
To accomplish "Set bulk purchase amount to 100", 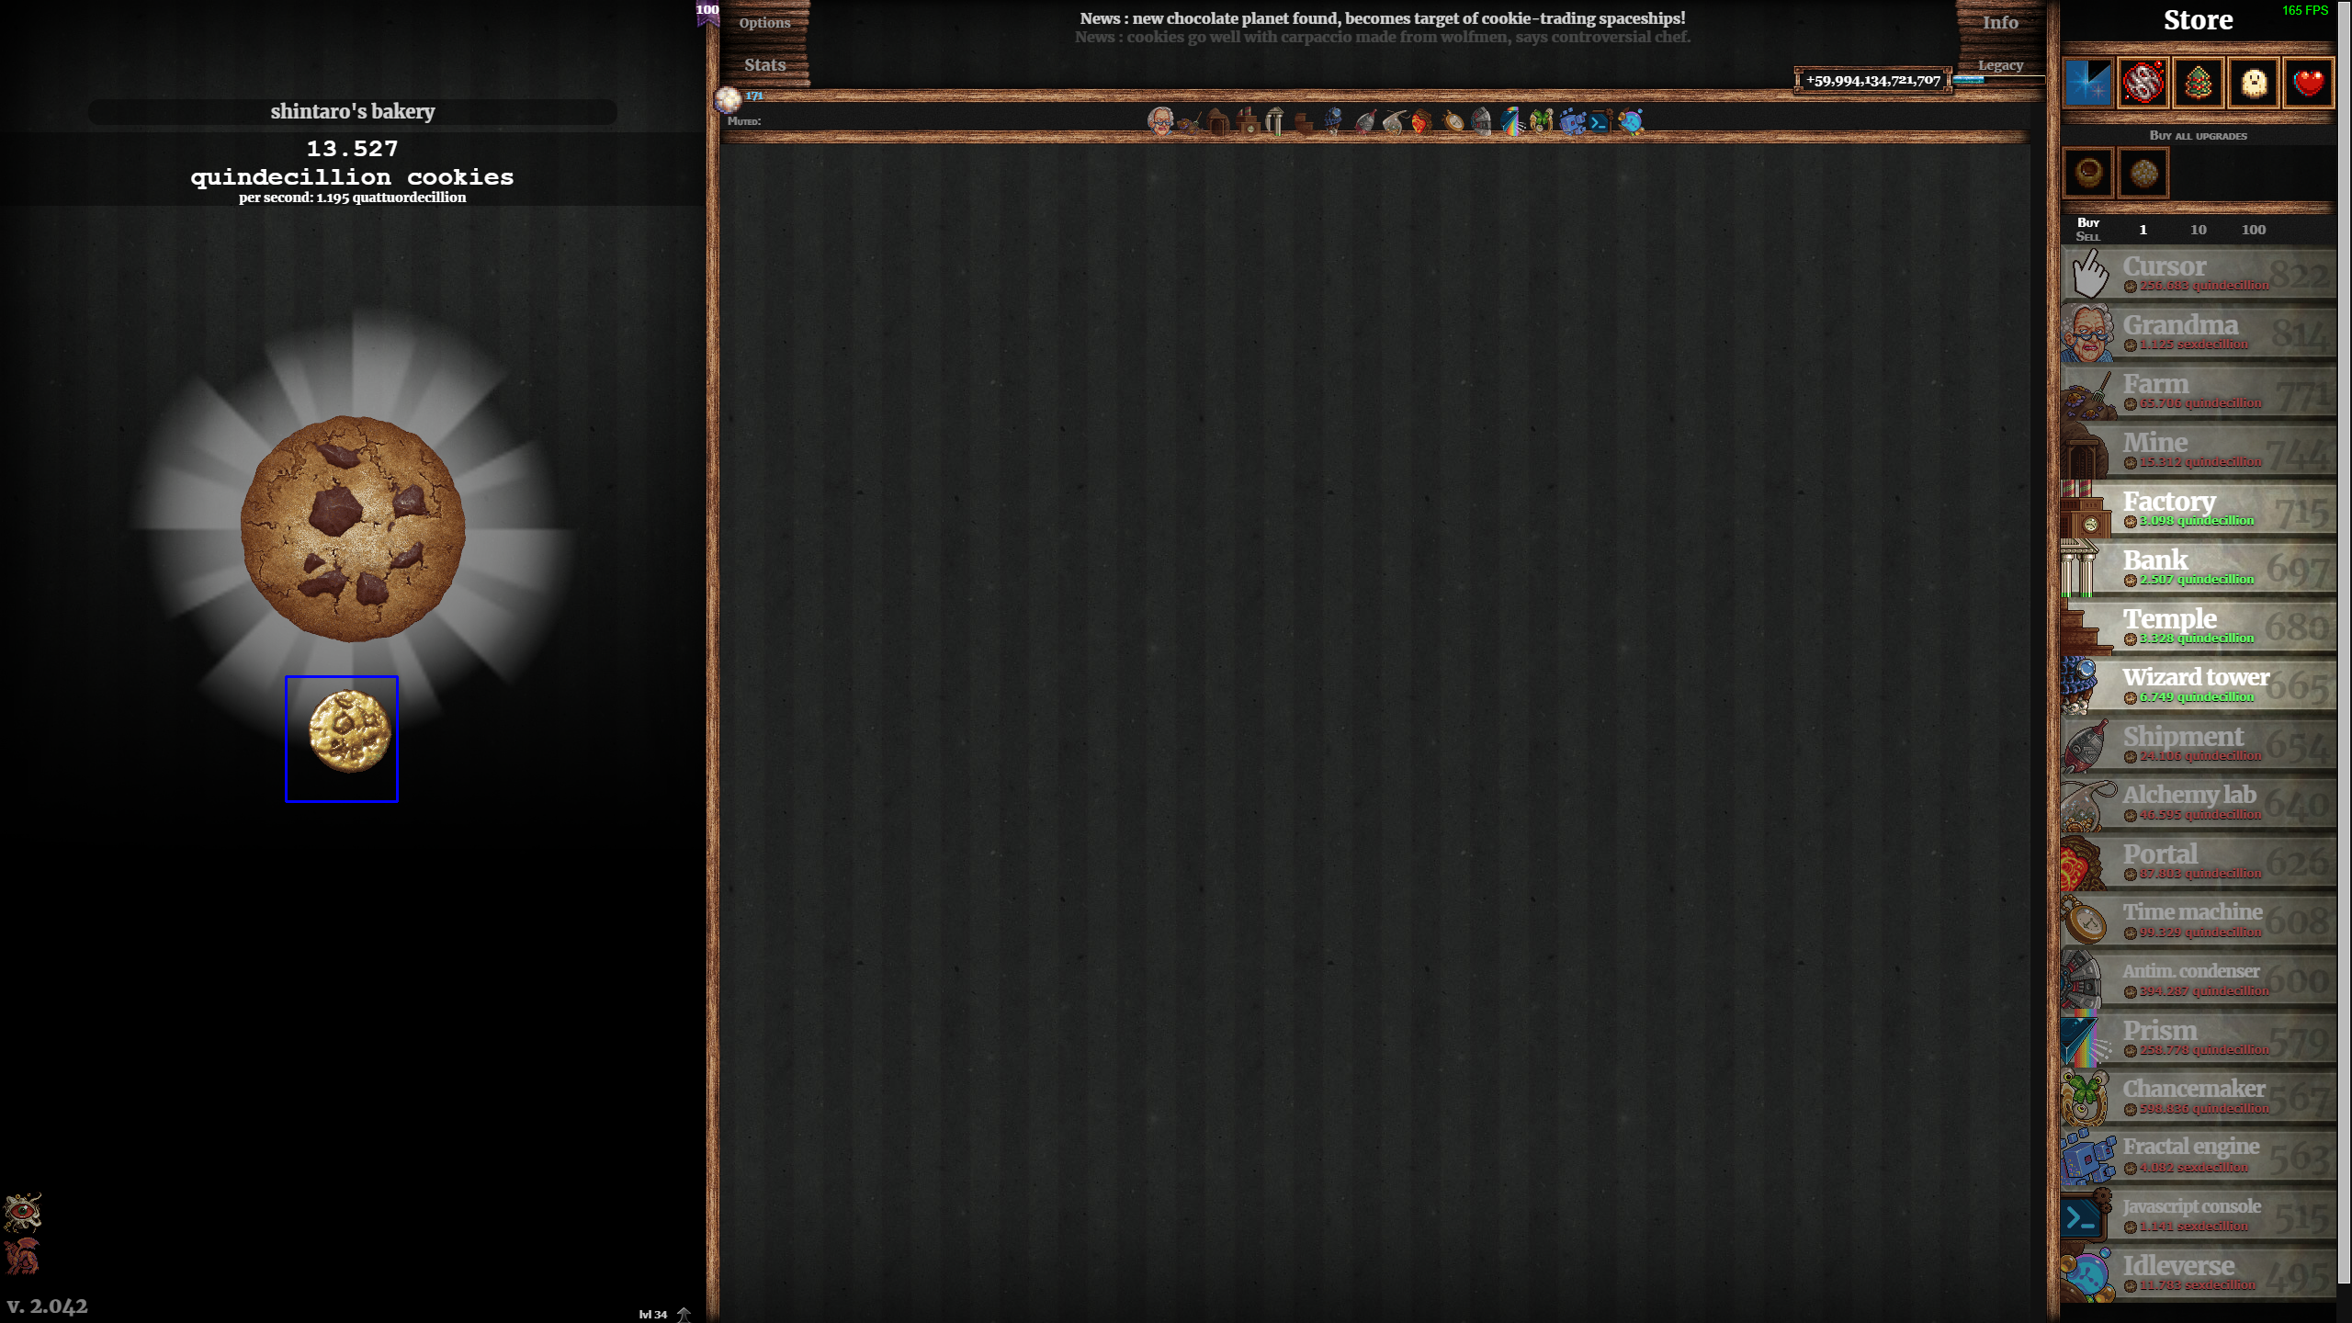I will pos(2253,230).
